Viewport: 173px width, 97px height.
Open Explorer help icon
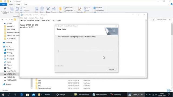tap(171, 4)
